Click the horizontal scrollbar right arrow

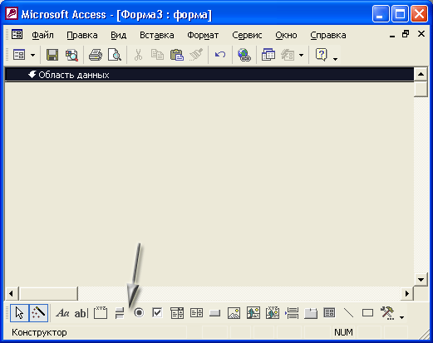(x=407, y=293)
